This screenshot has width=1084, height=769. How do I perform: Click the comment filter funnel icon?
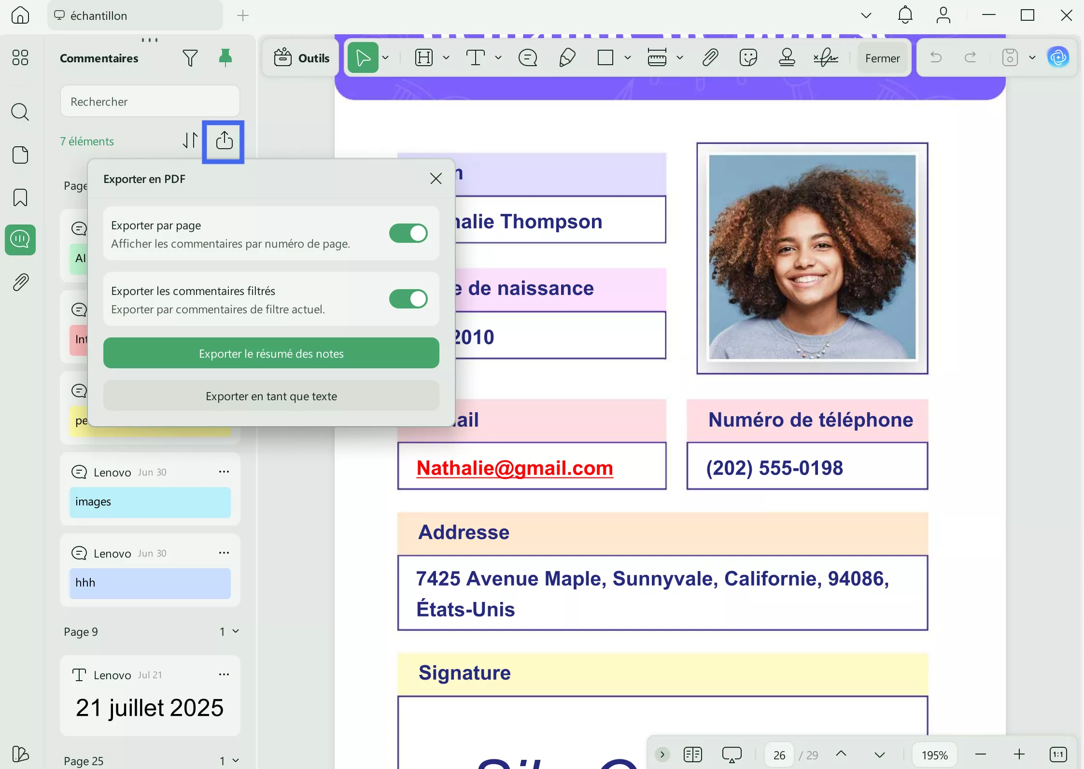[190, 58]
